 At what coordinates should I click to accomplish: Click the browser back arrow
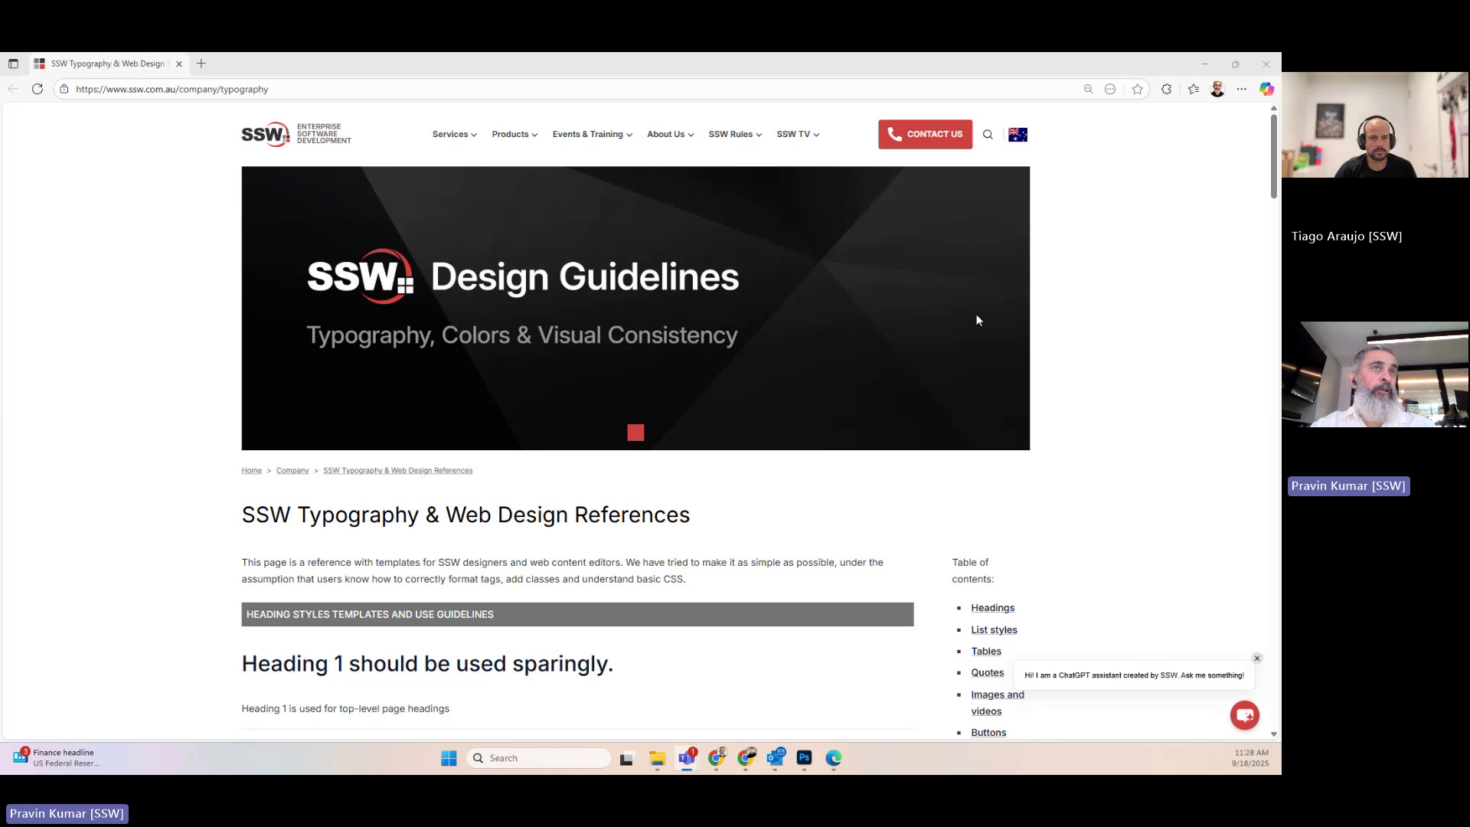coord(13,89)
